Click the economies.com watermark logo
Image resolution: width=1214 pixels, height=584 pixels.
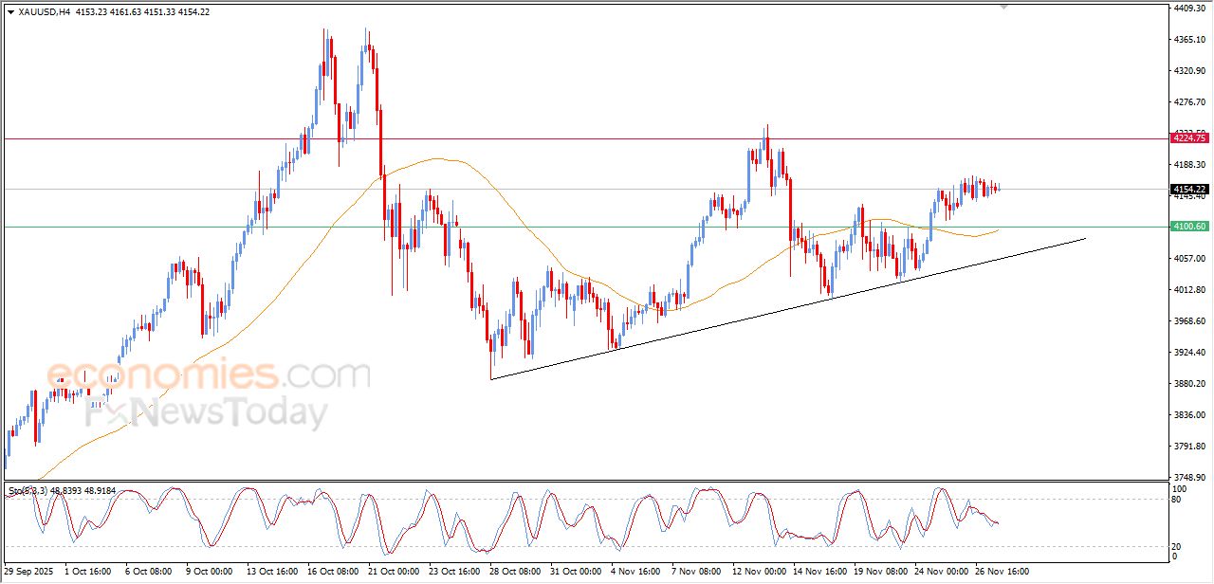208,374
